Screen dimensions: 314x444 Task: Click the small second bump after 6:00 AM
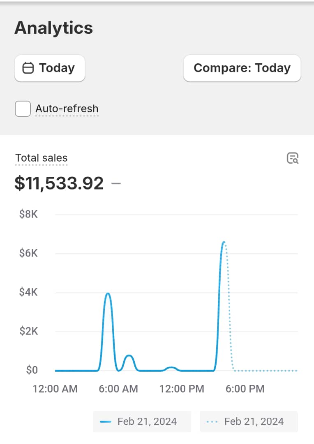(129, 356)
